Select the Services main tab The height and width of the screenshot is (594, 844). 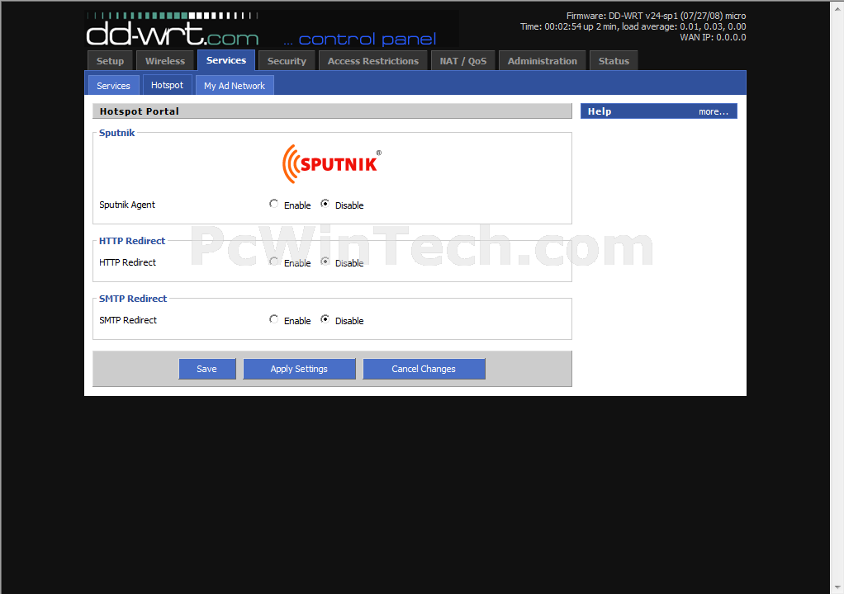[226, 60]
